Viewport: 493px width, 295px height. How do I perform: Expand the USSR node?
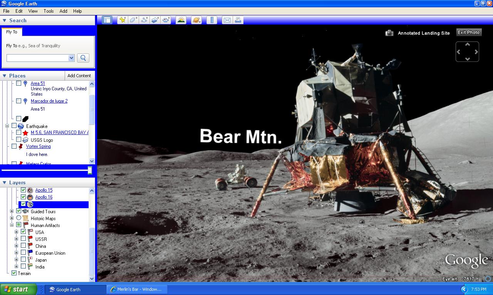[16, 239]
